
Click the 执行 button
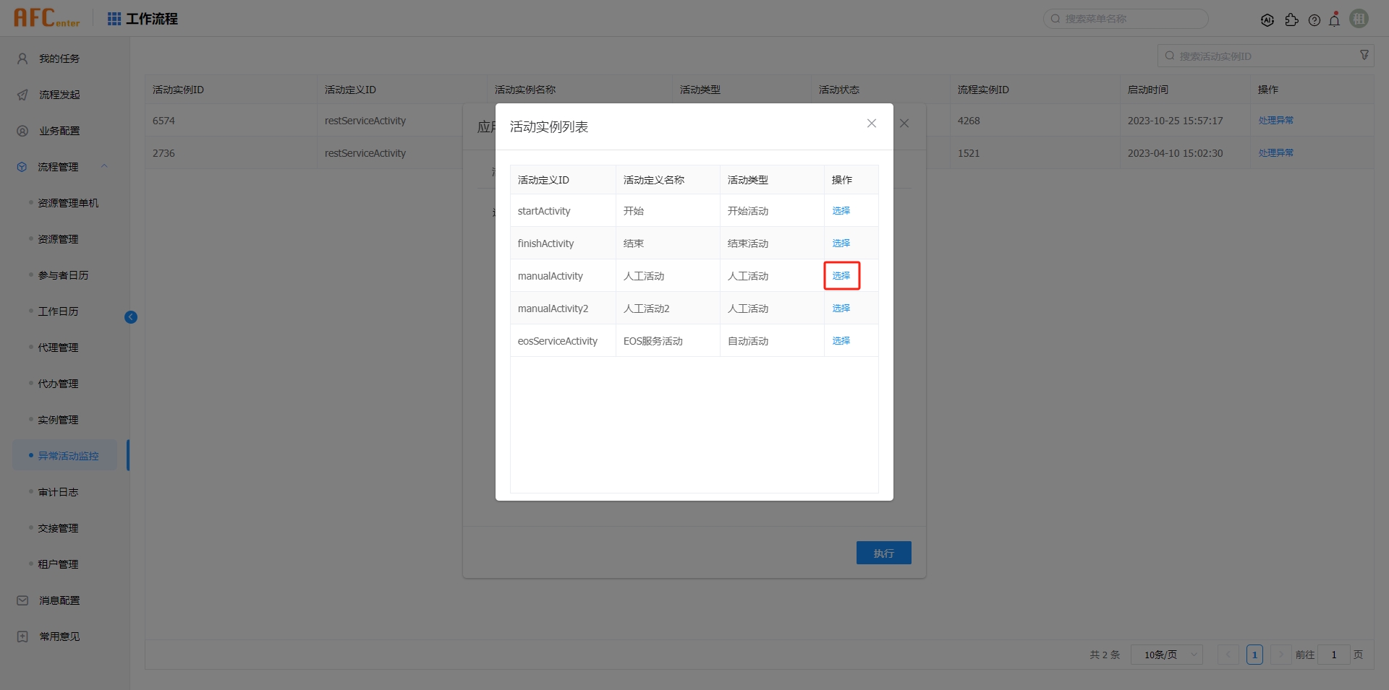pos(883,553)
